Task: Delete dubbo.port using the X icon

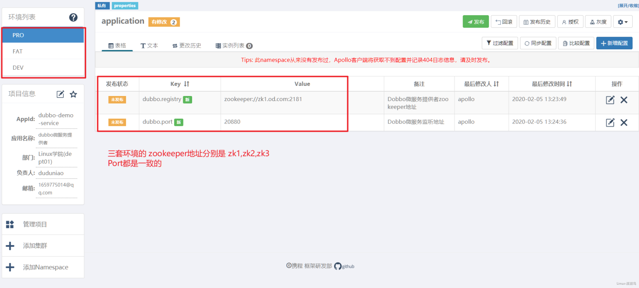Action: click(624, 122)
